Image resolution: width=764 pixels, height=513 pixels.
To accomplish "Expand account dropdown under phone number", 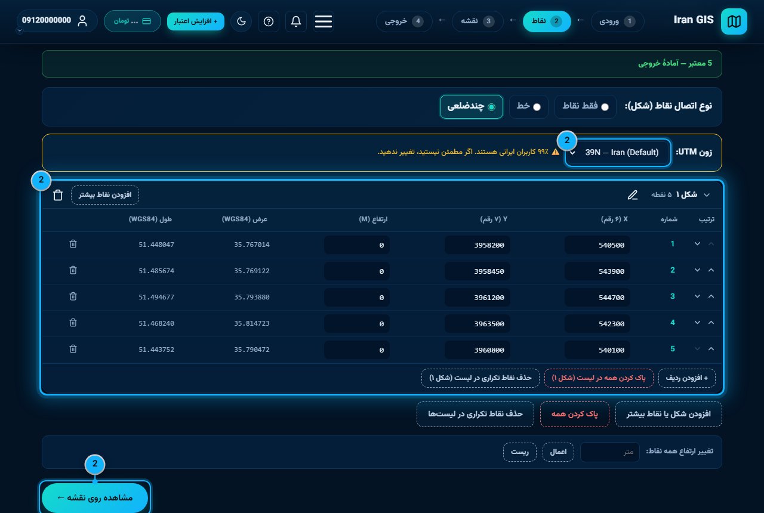I will (20, 30).
